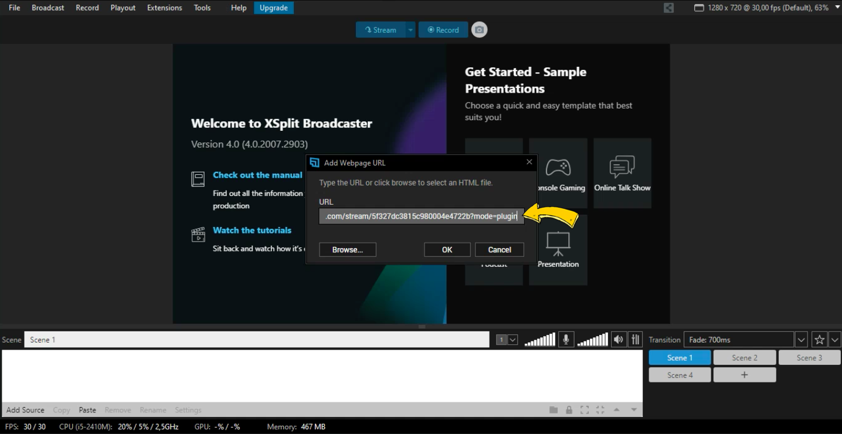Open the resolution dropdown arrow at top right
Viewport: 842px width, 434px height.
coord(837,8)
